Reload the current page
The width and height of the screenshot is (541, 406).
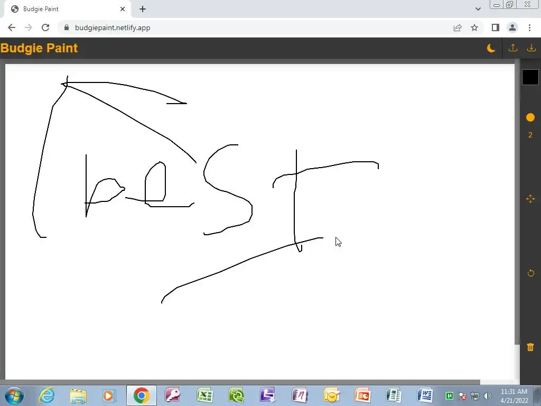click(45, 27)
